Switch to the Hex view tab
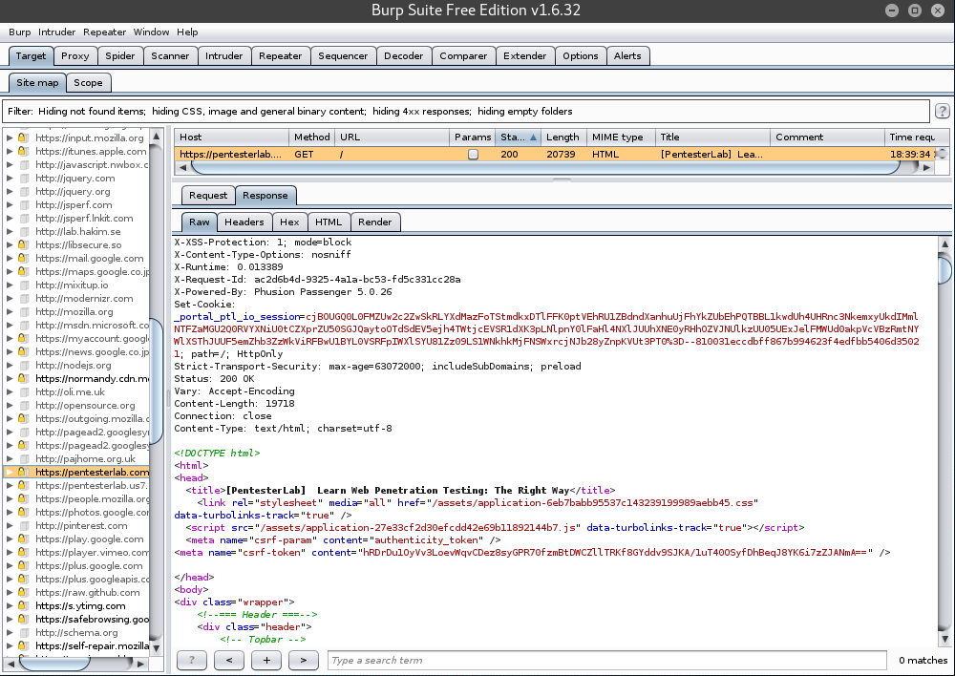The height and width of the screenshot is (676, 955). click(289, 222)
